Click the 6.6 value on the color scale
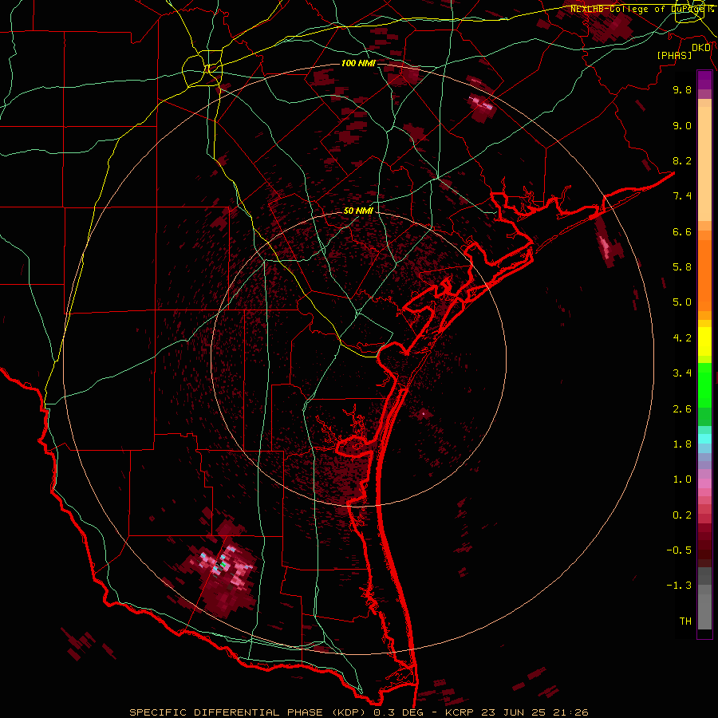 coord(682,231)
